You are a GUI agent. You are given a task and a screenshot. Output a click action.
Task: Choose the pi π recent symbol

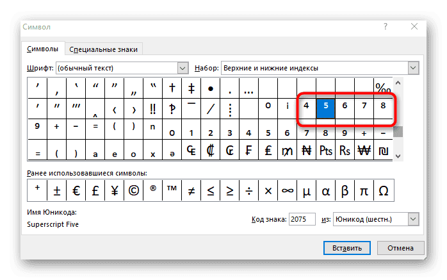click(364, 190)
